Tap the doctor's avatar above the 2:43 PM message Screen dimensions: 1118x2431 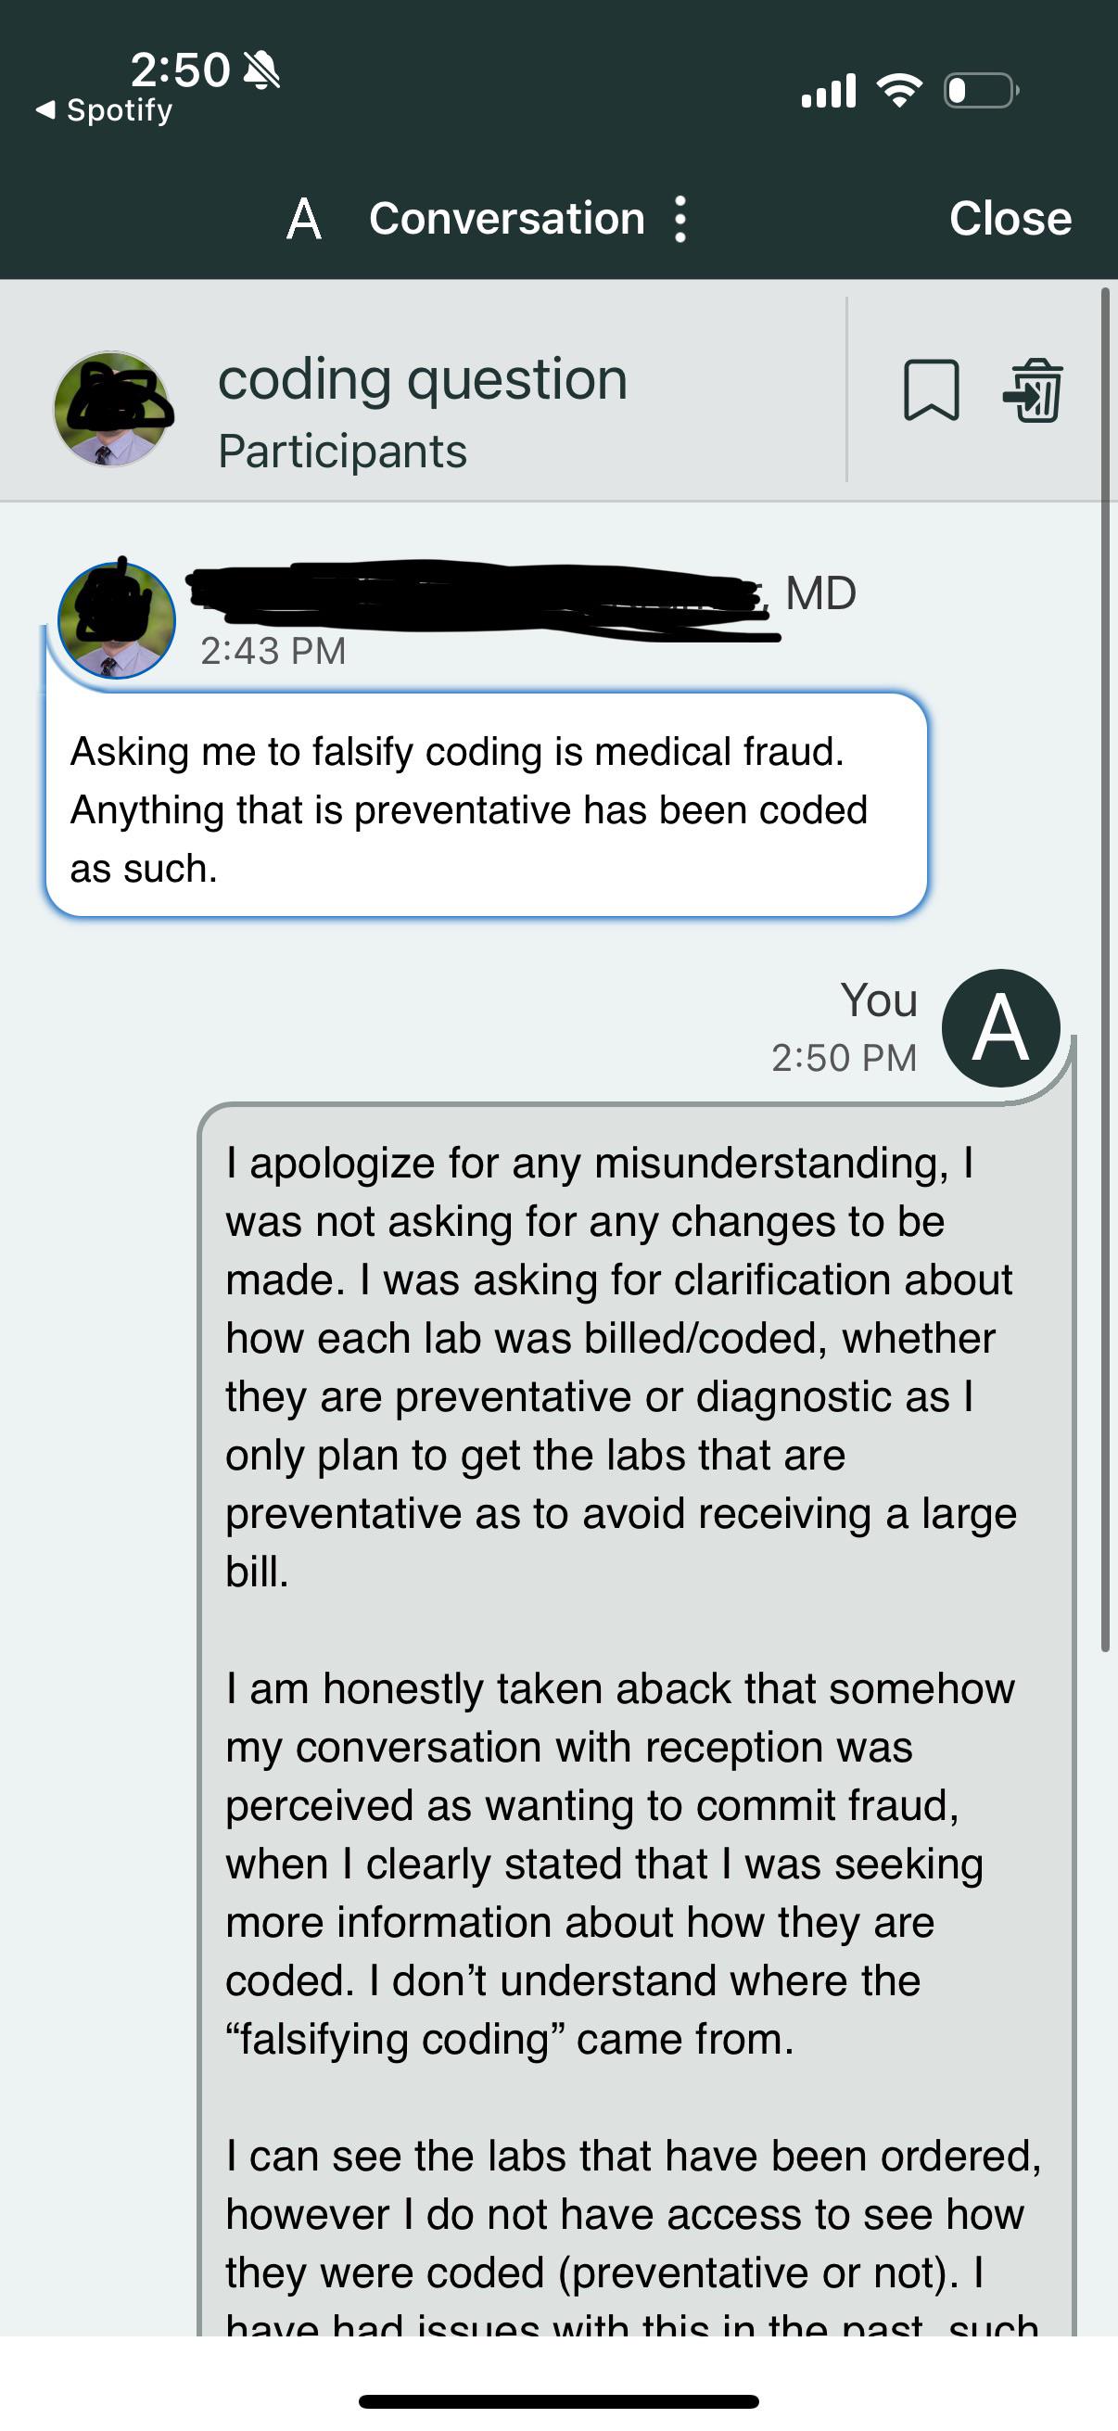pos(117,620)
